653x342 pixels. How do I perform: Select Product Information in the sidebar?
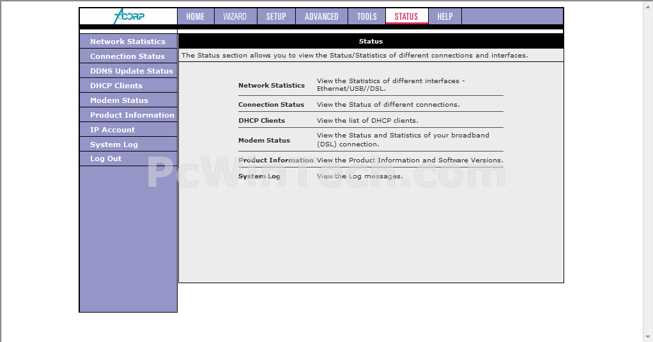pos(128,115)
